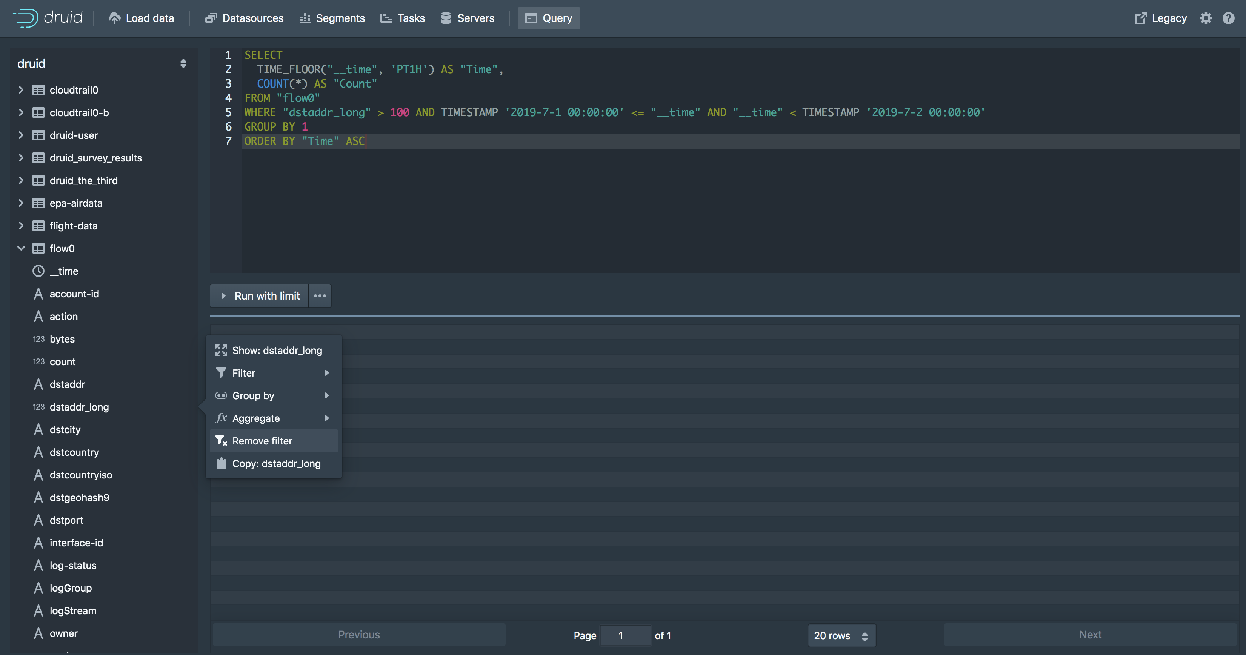The image size is (1246, 655).
Task: Click numeric 123 icon beside bytes column
Action: pos(39,339)
